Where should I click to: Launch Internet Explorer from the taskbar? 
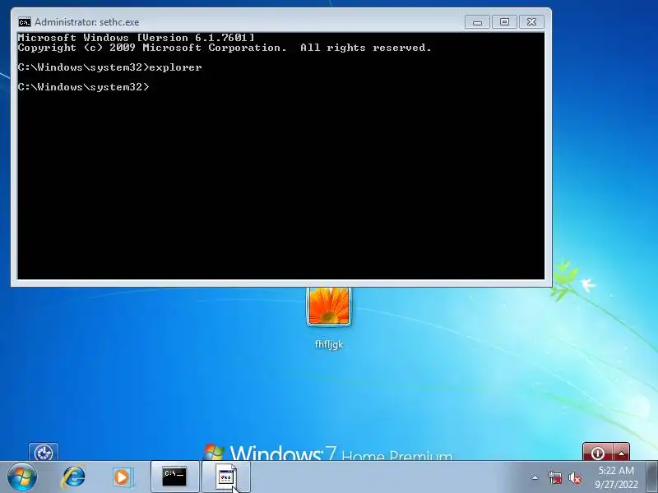tap(74, 477)
